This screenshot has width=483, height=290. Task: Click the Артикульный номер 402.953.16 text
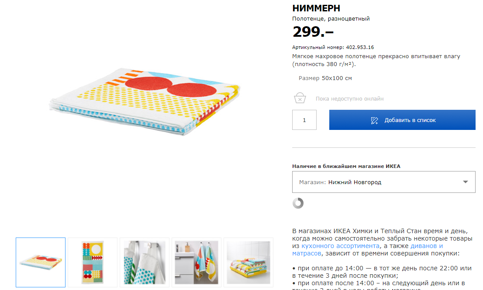pos(333,47)
